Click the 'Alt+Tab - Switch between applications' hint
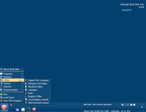146x112 pixels. (98, 104)
